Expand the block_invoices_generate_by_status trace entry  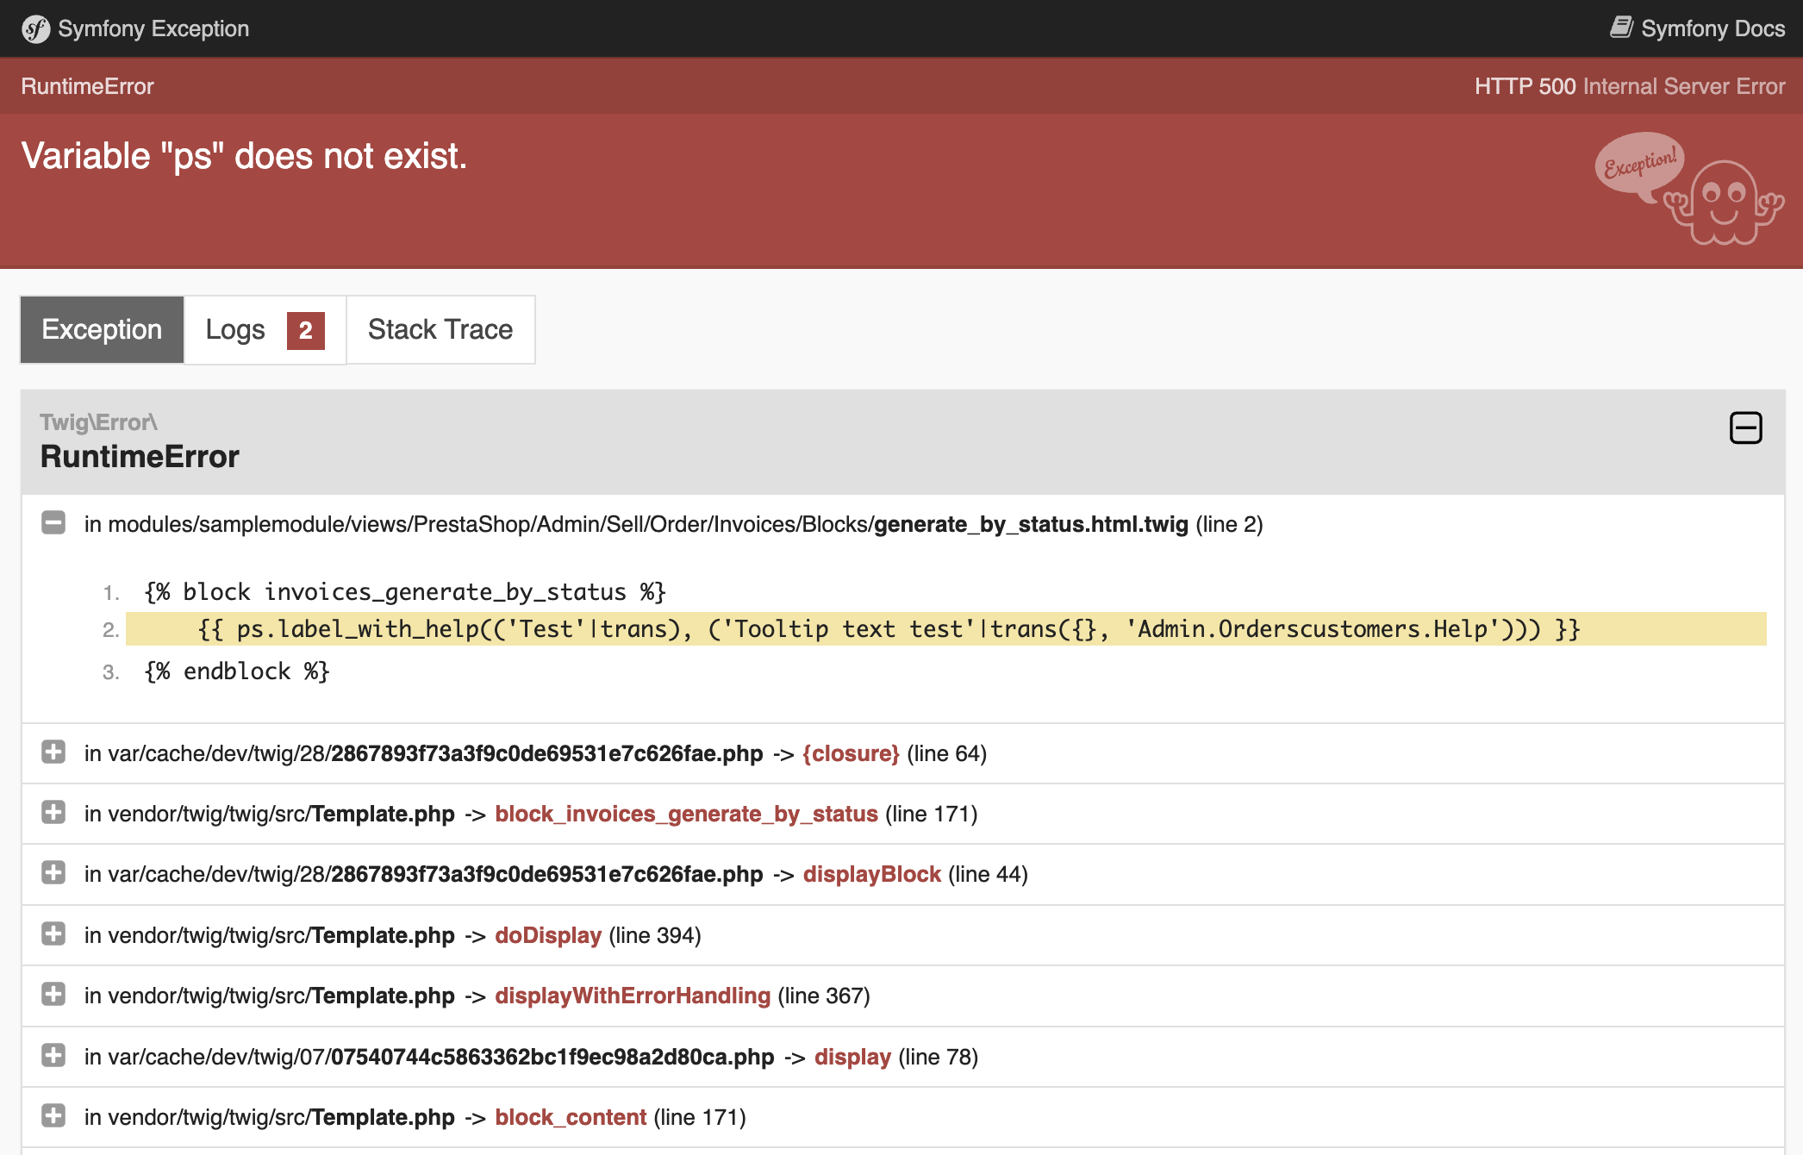click(53, 813)
